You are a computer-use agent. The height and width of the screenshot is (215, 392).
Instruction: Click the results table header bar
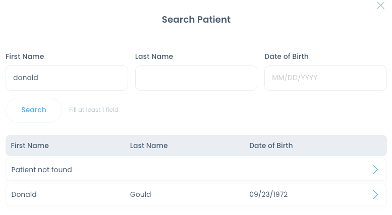[196, 146]
